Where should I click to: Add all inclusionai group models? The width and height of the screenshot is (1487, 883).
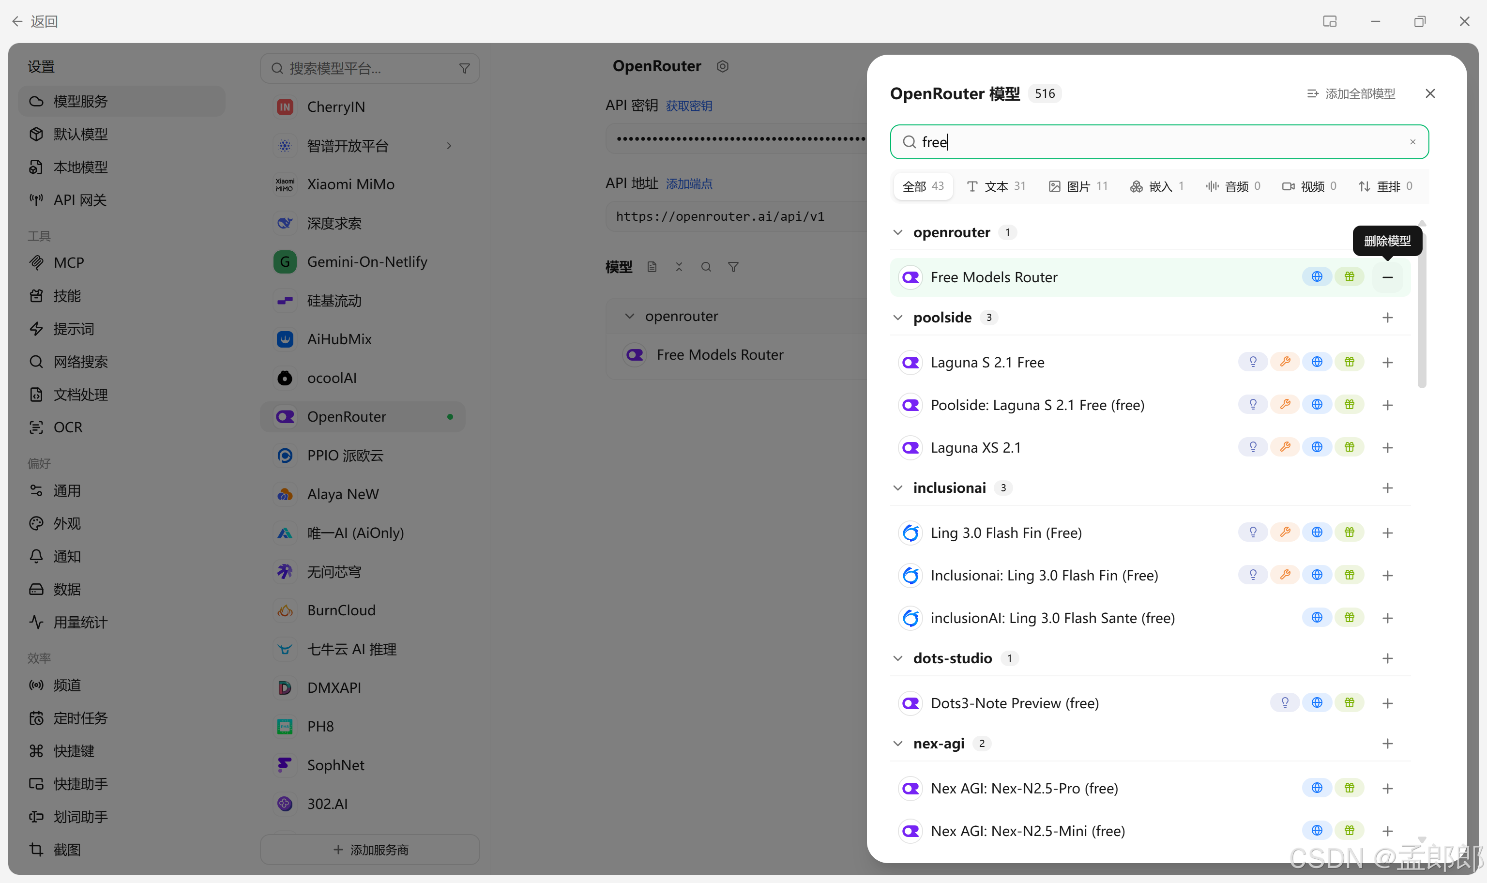pyautogui.click(x=1387, y=488)
